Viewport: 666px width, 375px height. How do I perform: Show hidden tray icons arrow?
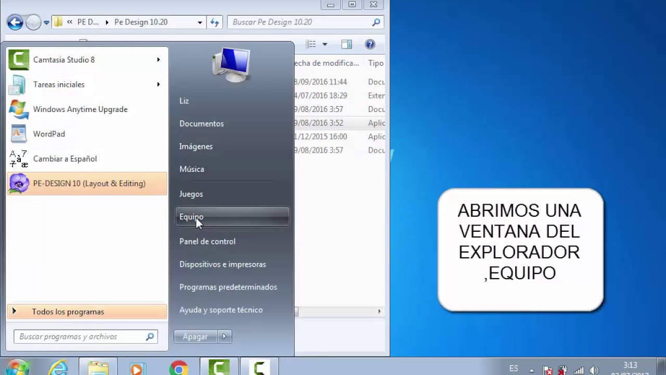[x=531, y=369]
